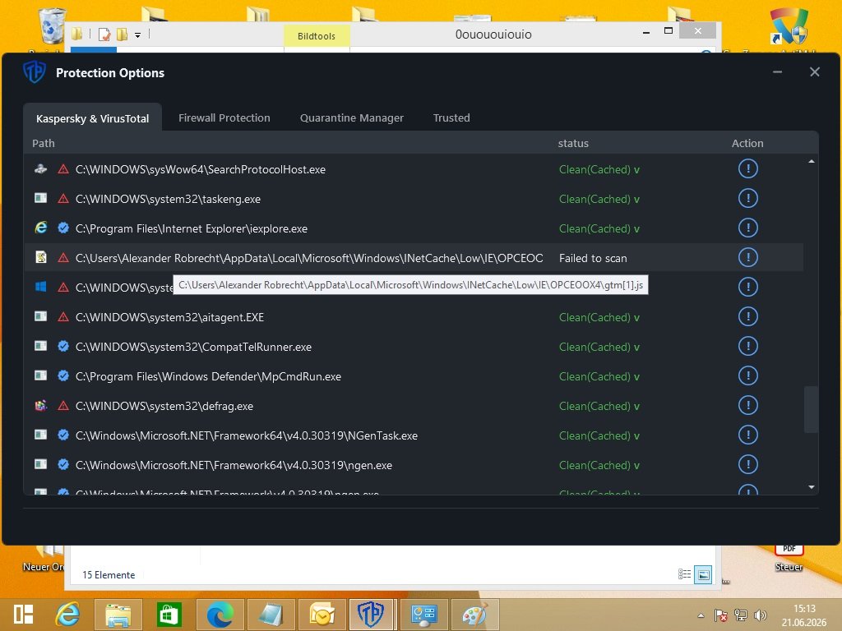Screen dimensions: 842x631
Task: Open action info for SearchProtocolHost.exe
Action: pyautogui.click(x=747, y=168)
